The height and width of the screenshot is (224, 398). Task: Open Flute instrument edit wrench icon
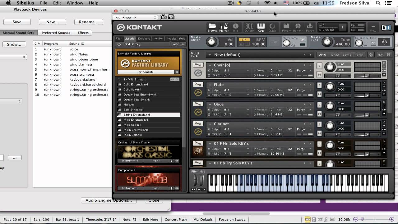coord(198,85)
